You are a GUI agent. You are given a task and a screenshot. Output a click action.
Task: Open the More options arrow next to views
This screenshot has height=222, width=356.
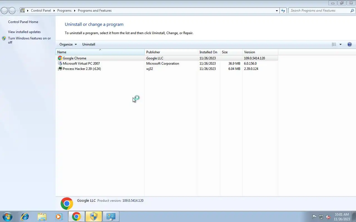pos(340,44)
